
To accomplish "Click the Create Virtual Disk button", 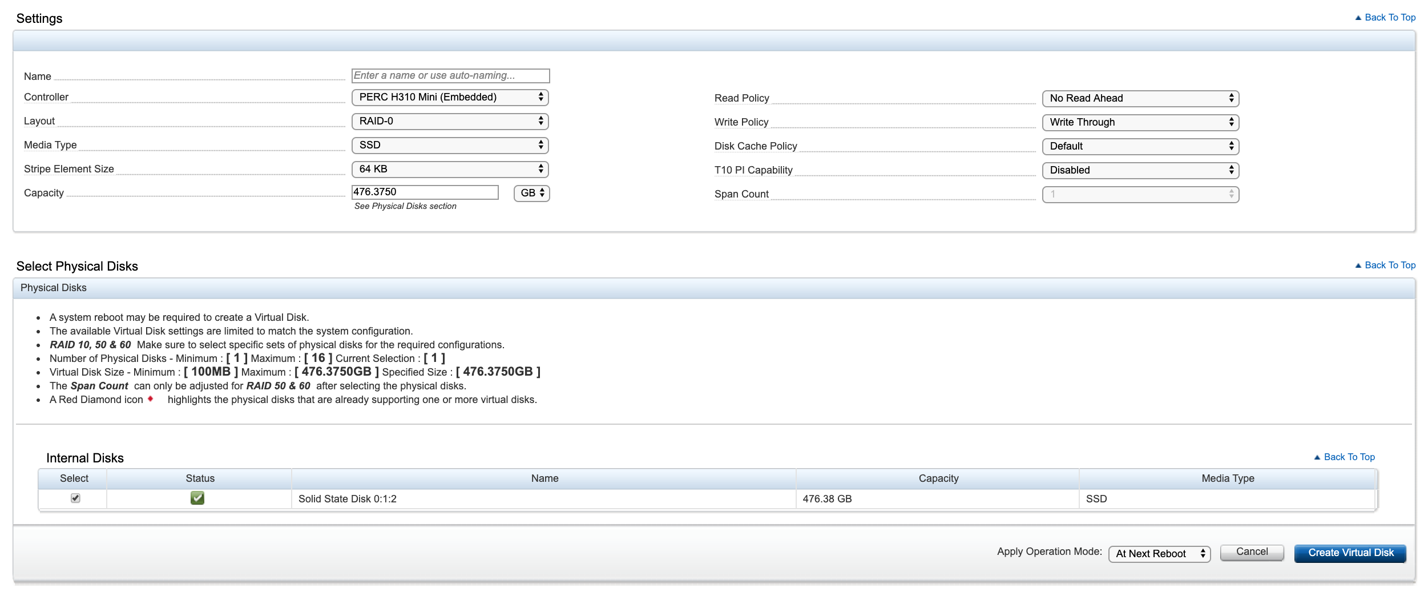I will point(1350,553).
